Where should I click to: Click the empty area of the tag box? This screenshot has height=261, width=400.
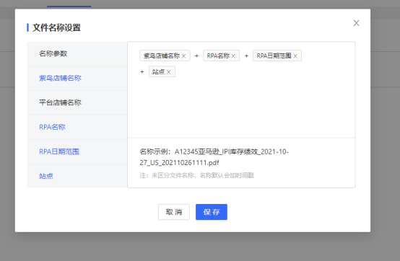(241, 107)
